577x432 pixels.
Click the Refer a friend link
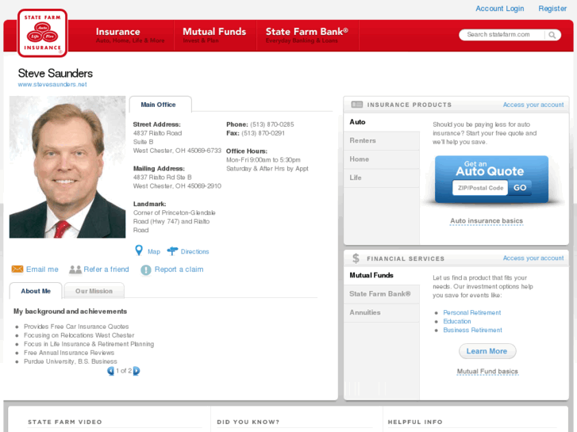click(x=106, y=270)
